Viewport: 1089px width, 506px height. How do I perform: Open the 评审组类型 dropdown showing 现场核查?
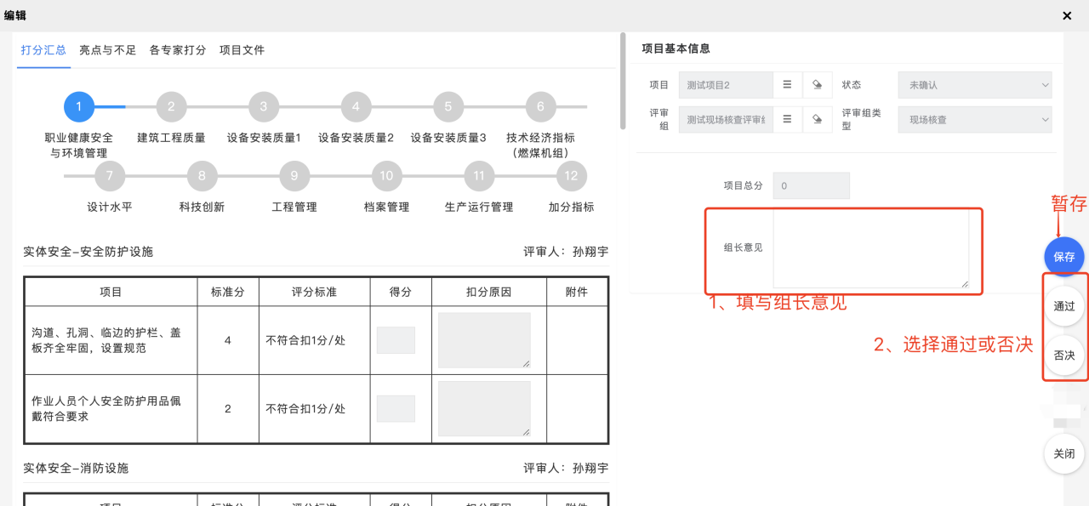(x=975, y=120)
